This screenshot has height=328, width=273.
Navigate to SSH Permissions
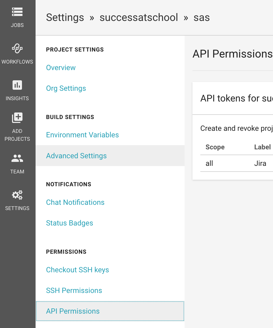(74, 291)
